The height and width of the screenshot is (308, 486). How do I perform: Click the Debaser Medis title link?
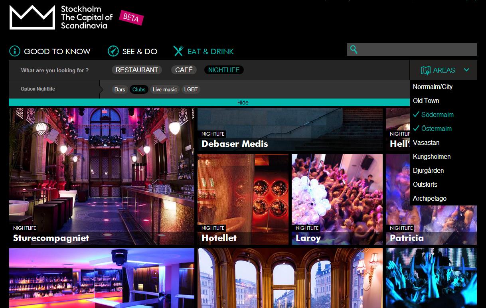(235, 144)
